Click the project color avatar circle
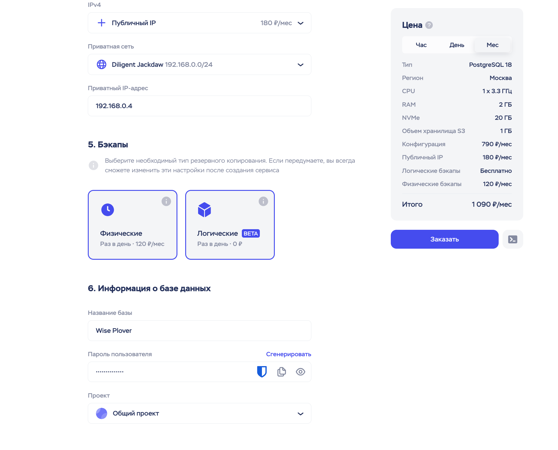The height and width of the screenshot is (450, 558). point(102,413)
